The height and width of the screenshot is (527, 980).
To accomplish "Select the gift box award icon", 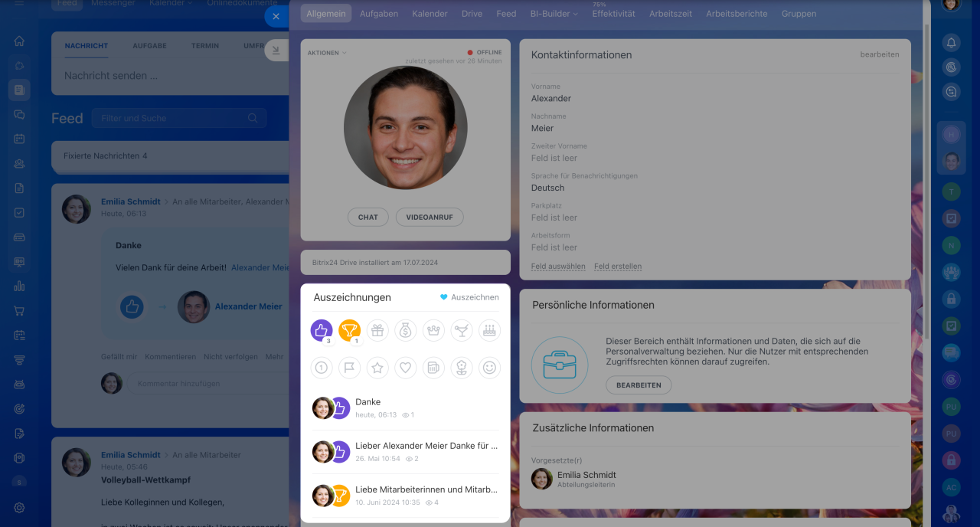I will click(x=377, y=330).
